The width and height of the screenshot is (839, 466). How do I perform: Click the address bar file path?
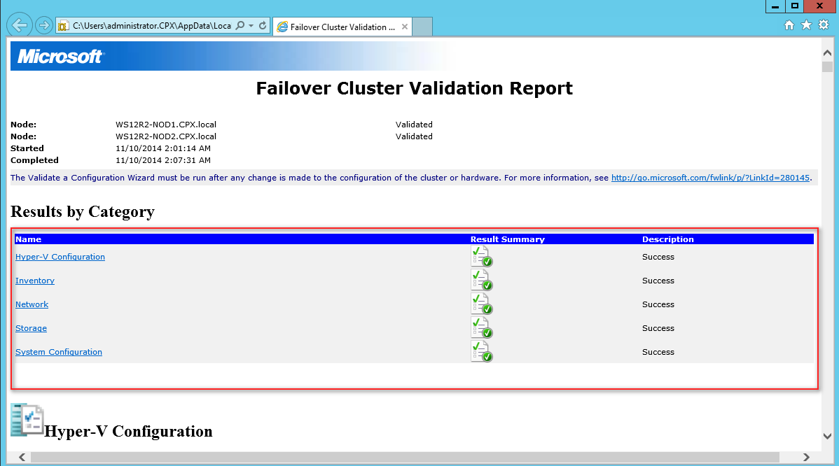pyautogui.click(x=152, y=26)
